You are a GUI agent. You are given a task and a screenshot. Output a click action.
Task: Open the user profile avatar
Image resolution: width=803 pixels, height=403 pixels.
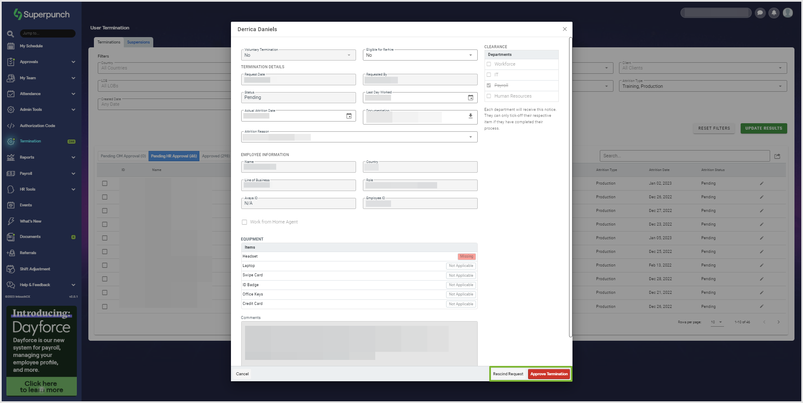(x=788, y=13)
